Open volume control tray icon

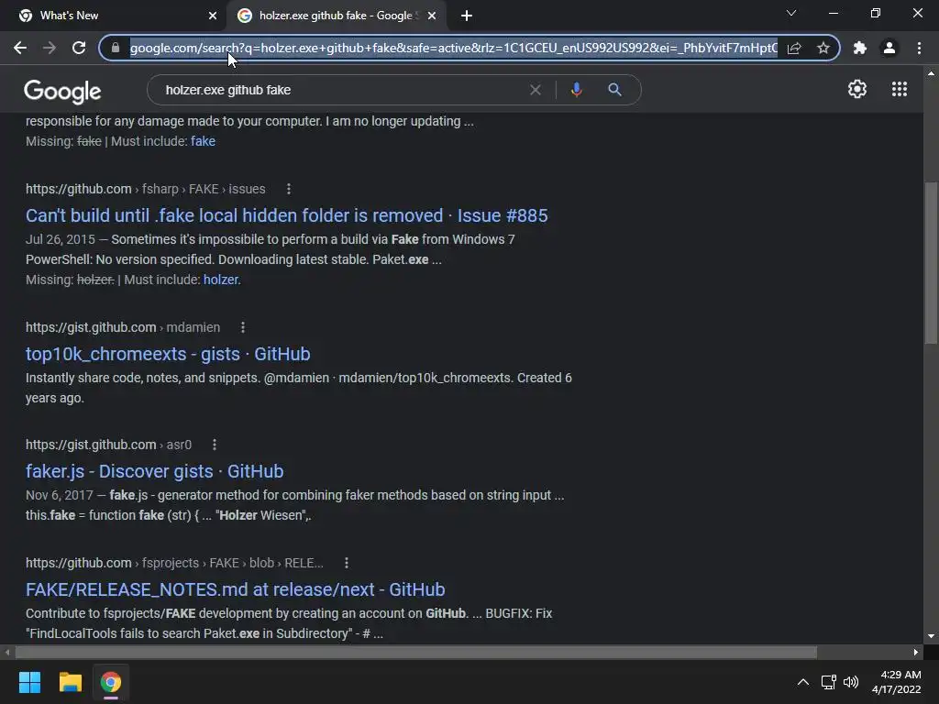pos(850,682)
